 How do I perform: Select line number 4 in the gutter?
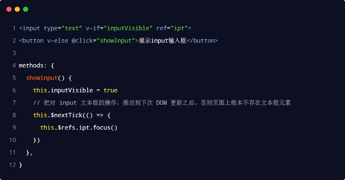coord(14,65)
